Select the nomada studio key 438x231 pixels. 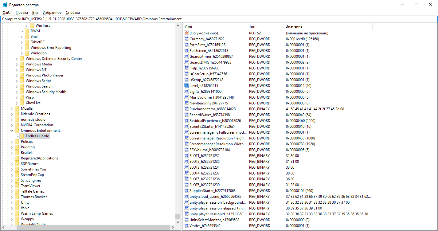pos(33,119)
